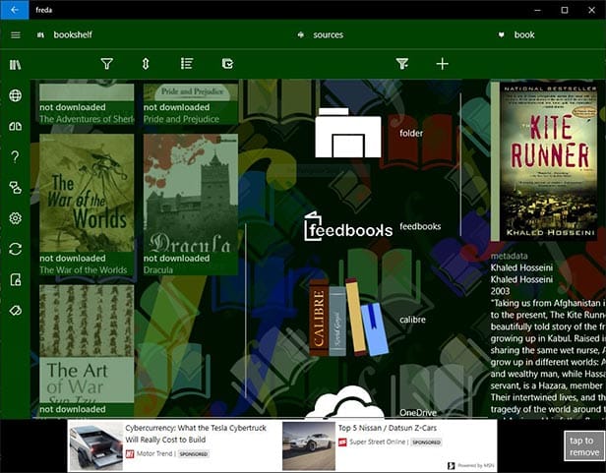
Task: Filter the bookshelf with the funnel icon
Action: [x=106, y=64]
